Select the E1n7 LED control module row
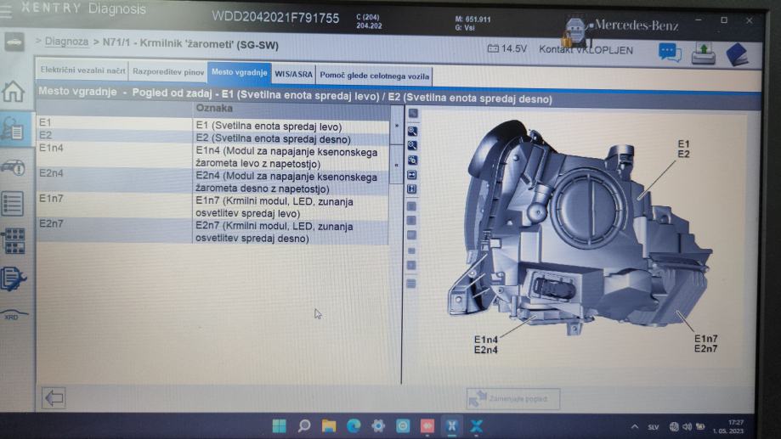This screenshot has width=781, height=439. (213, 206)
